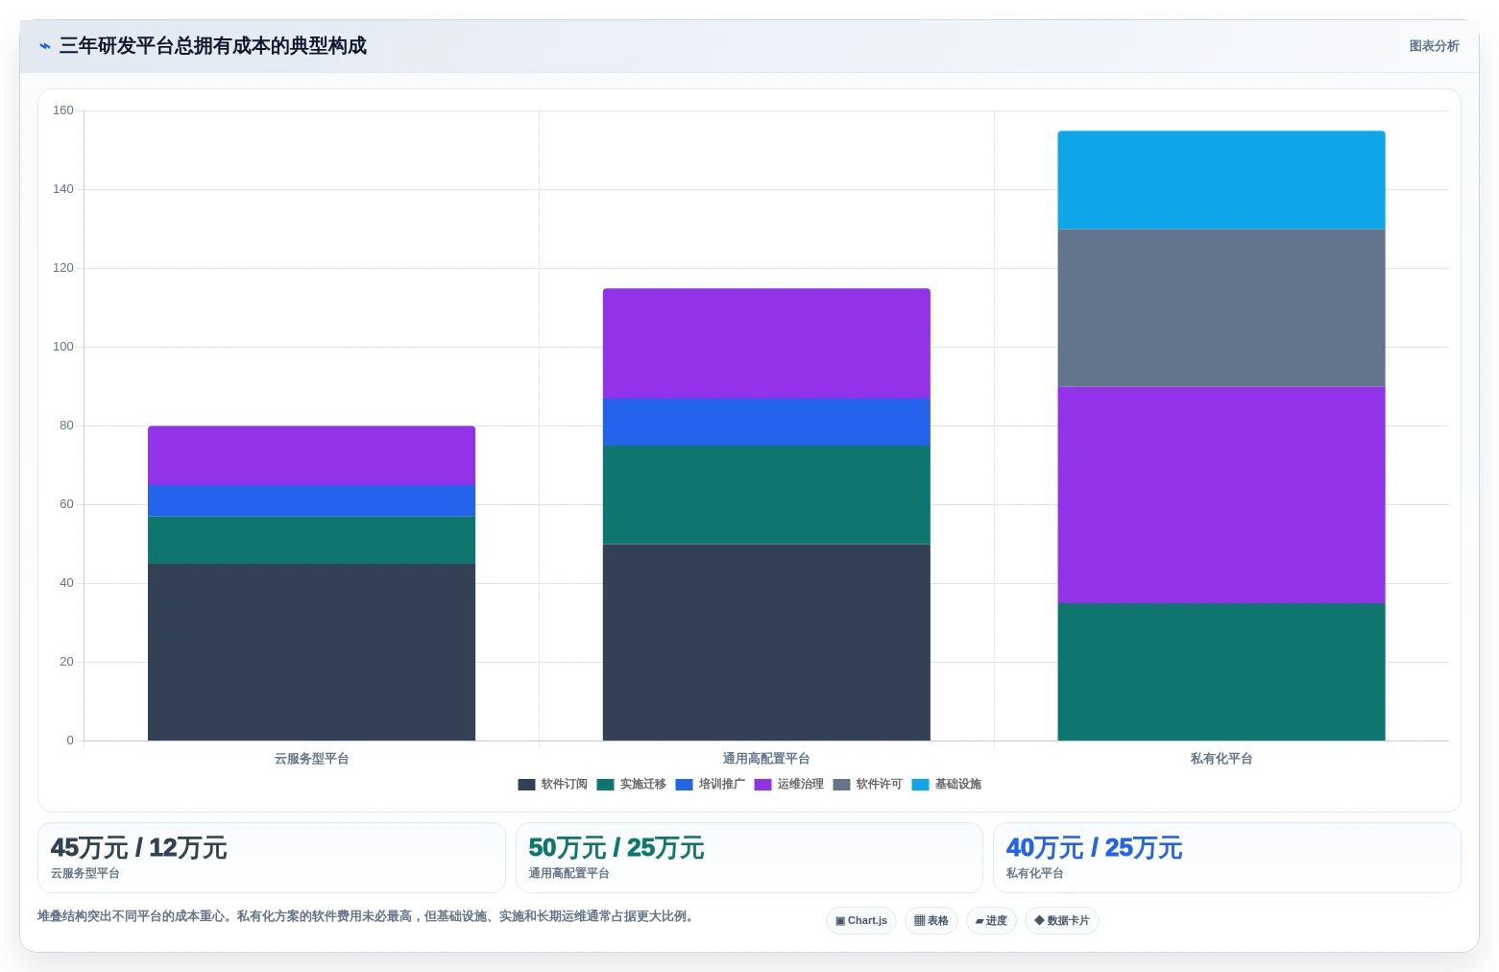Click the 通用高配置平台 x-axis label
This screenshot has width=1499, height=972.
(766, 759)
